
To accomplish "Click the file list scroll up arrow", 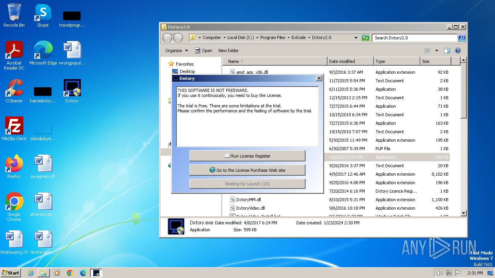I will coord(464,61).
